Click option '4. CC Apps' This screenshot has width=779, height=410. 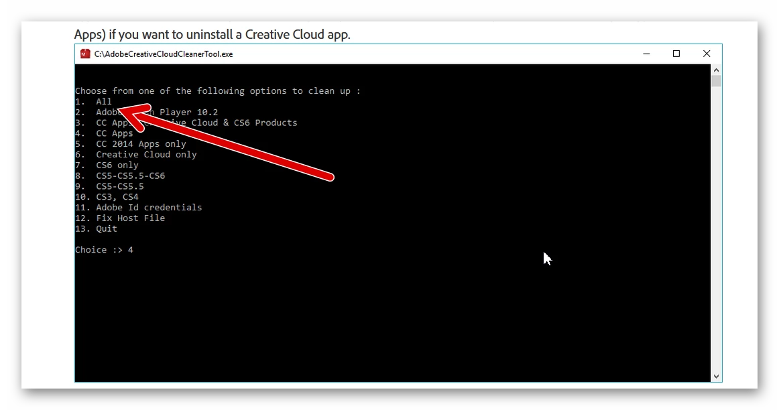[105, 133]
